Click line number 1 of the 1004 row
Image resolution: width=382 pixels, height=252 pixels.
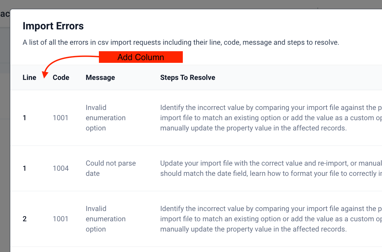click(24, 168)
